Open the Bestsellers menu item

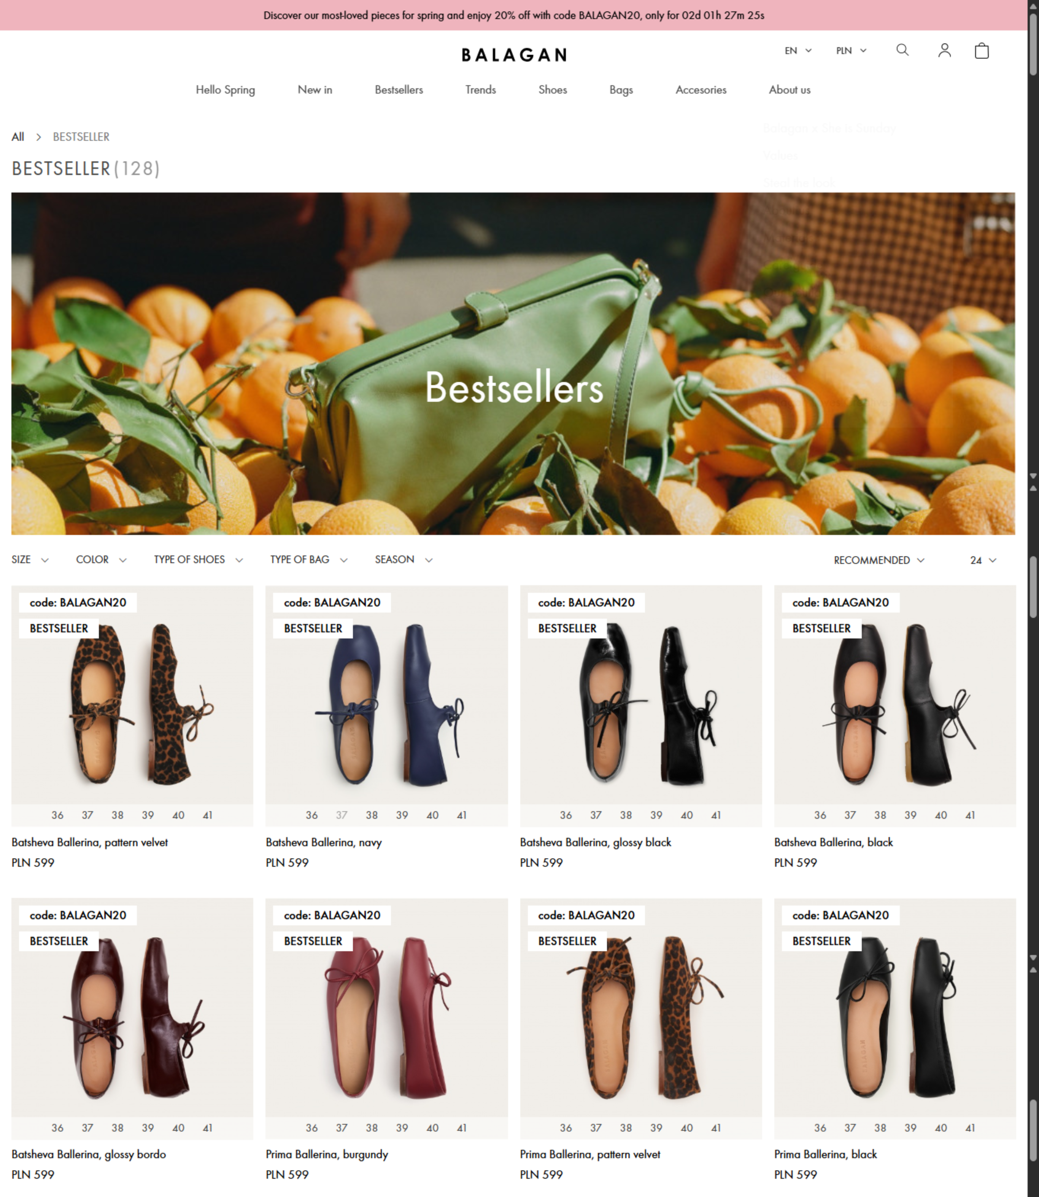click(x=399, y=90)
